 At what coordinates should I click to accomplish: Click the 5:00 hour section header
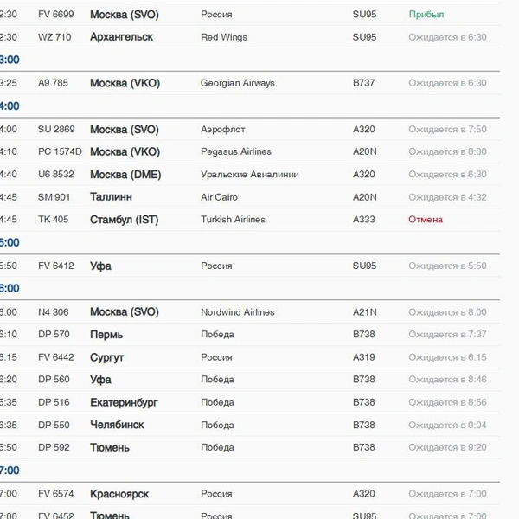click(10, 242)
